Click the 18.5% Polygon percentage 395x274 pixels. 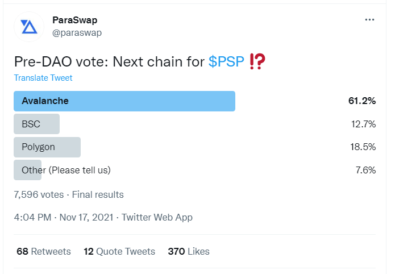click(363, 147)
